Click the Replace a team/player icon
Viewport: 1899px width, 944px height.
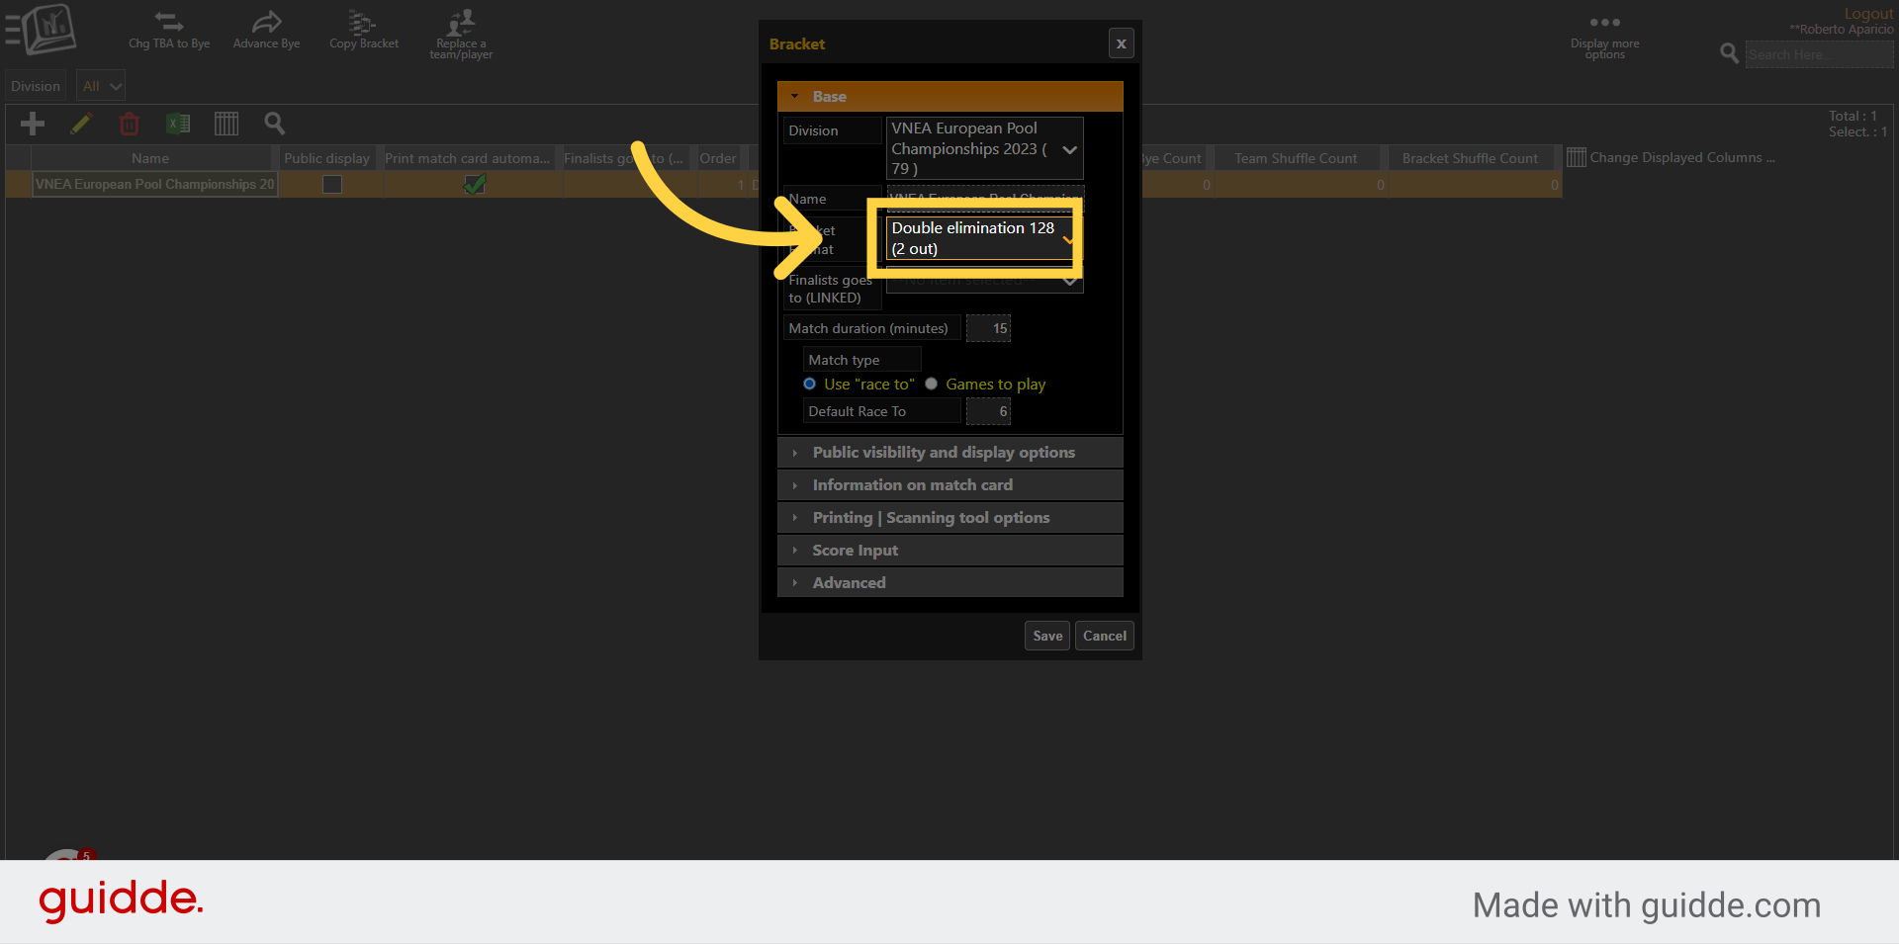461,22
